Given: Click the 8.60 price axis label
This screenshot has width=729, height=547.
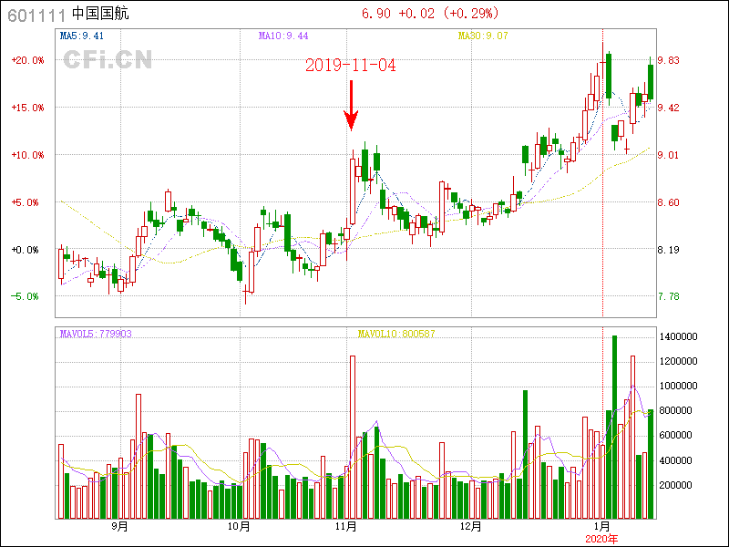Looking at the screenshot, I should coord(668,202).
